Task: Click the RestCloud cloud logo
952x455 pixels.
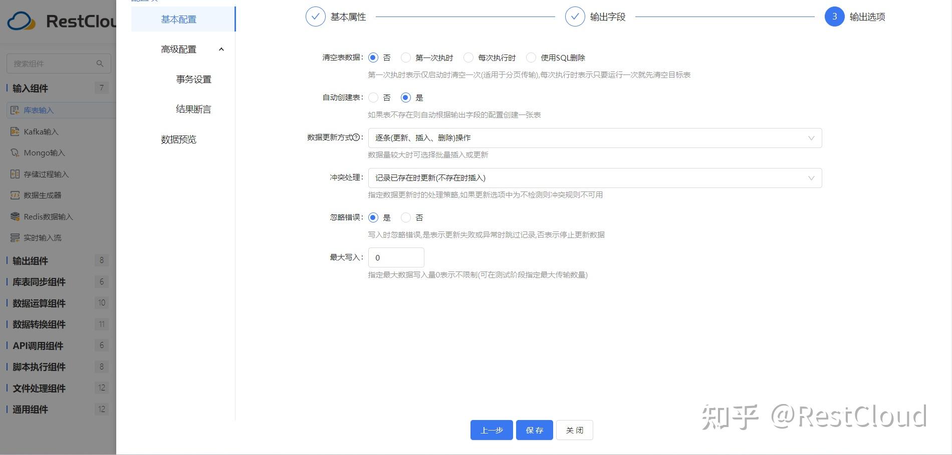Action: [22, 21]
